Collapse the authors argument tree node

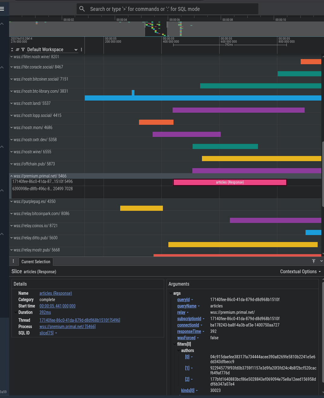coord(179,350)
